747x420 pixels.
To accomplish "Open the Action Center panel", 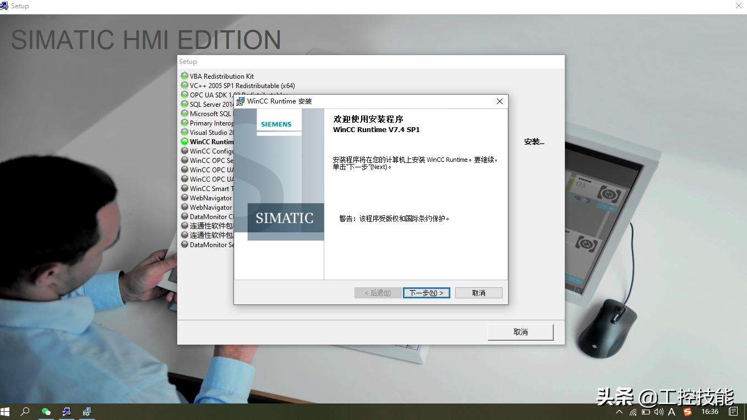I will click(x=733, y=411).
